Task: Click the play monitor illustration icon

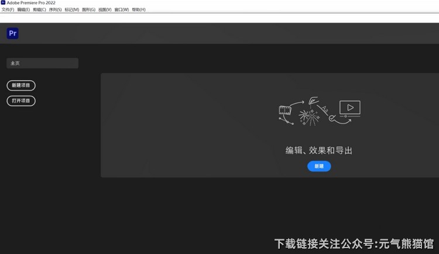Action: click(350, 108)
